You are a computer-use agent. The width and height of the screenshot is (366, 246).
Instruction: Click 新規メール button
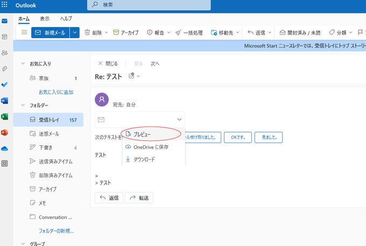(x=51, y=32)
